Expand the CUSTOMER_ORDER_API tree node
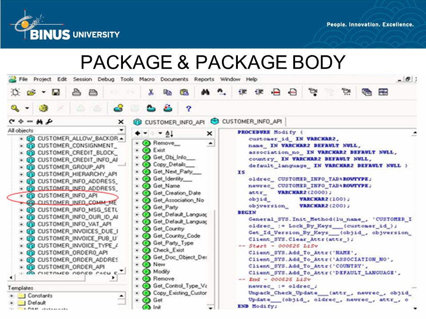The height and width of the screenshot is (319, 426). (21, 267)
